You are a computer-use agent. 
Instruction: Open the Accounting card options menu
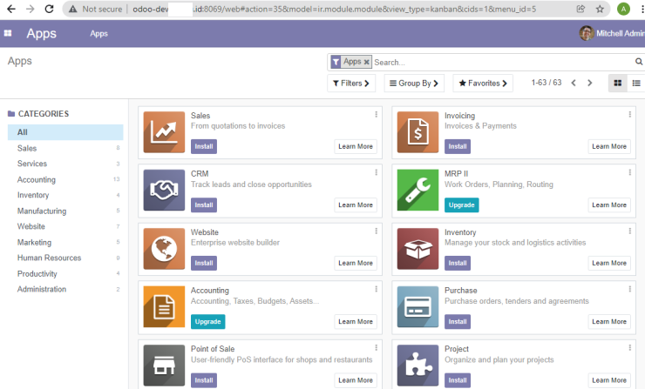pos(376,289)
